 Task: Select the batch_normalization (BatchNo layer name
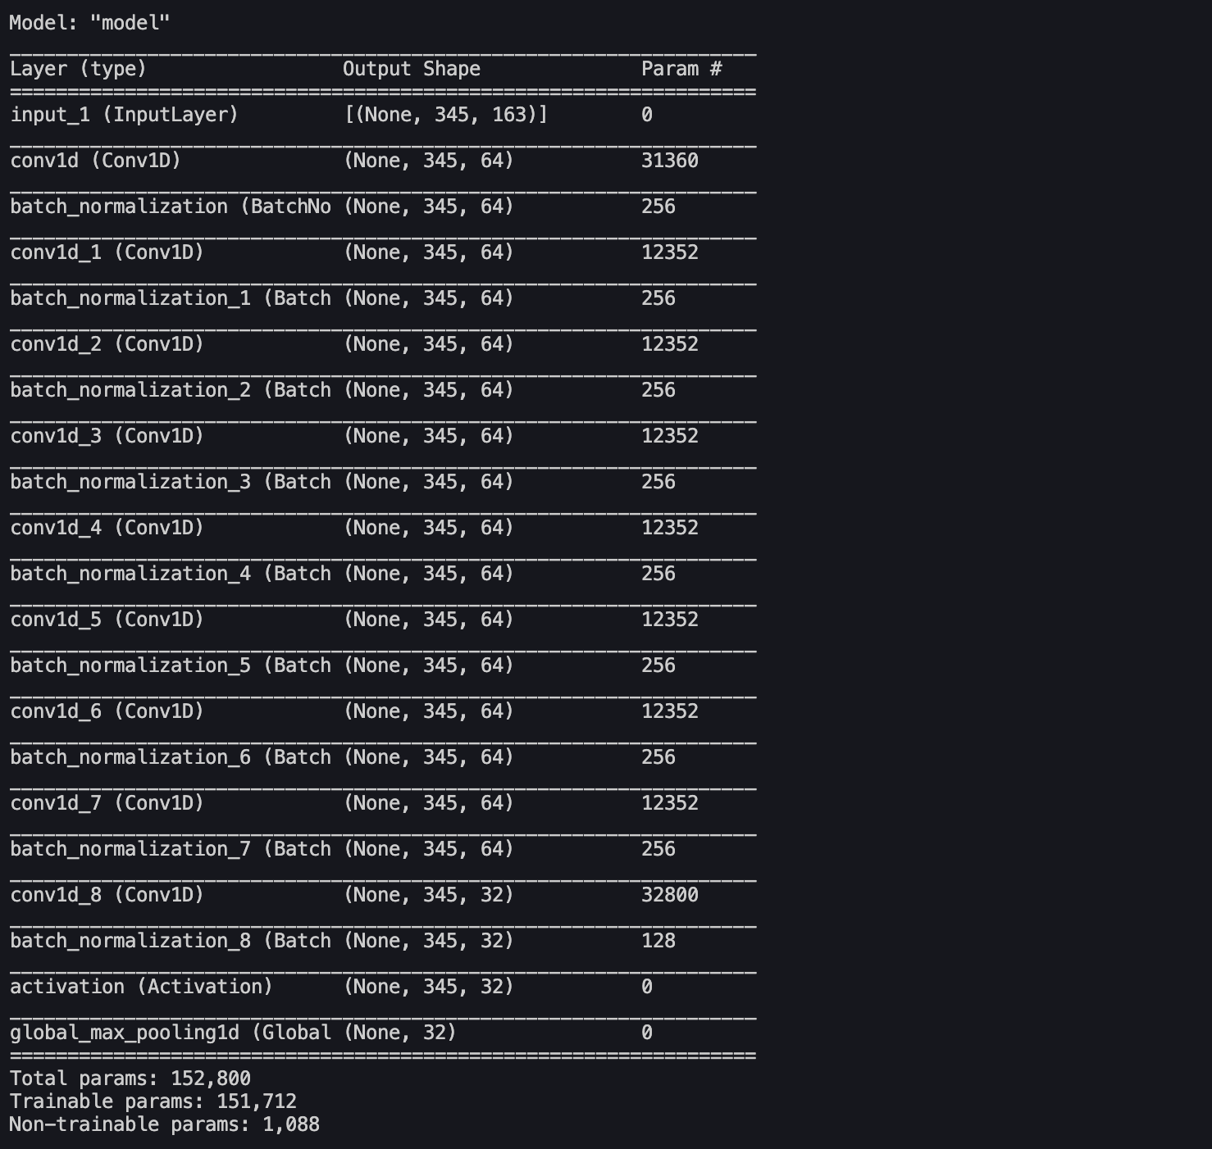click(x=170, y=207)
